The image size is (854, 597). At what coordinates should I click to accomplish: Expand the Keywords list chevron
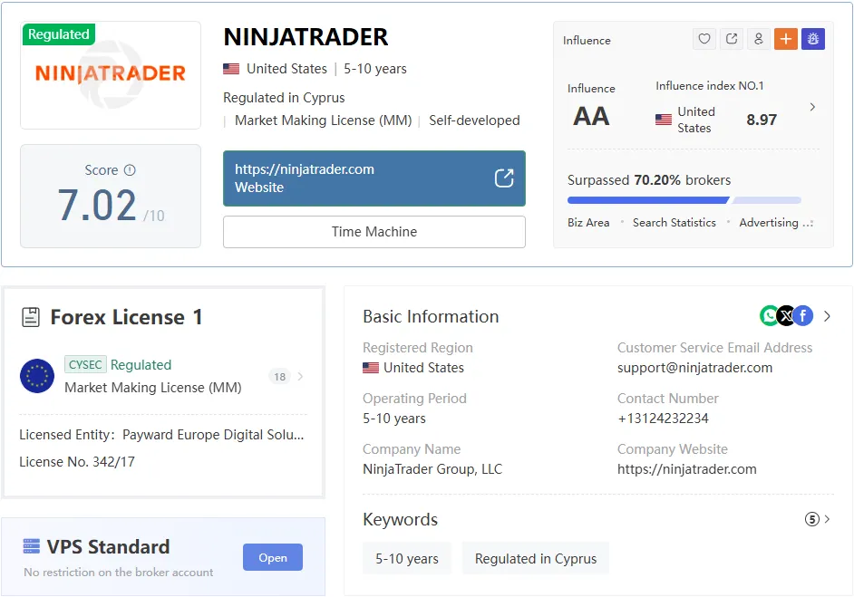828,518
